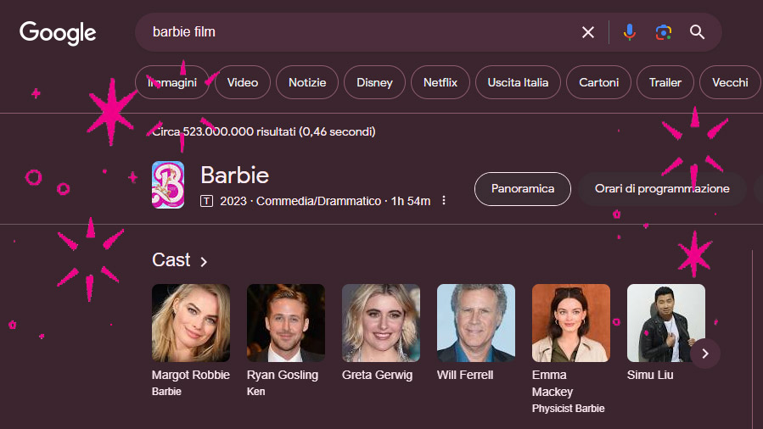Image resolution: width=763 pixels, height=429 pixels.
Task: Select the Disney filter chip
Action: pyautogui.click(x=374, y=82)
